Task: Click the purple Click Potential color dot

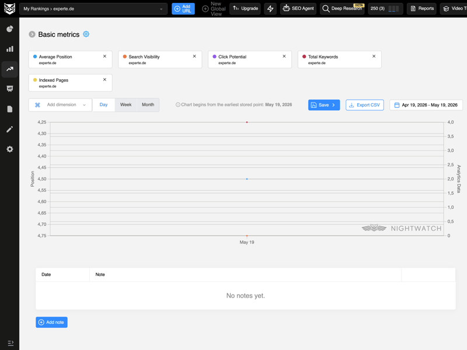Action: coord(214,57)
